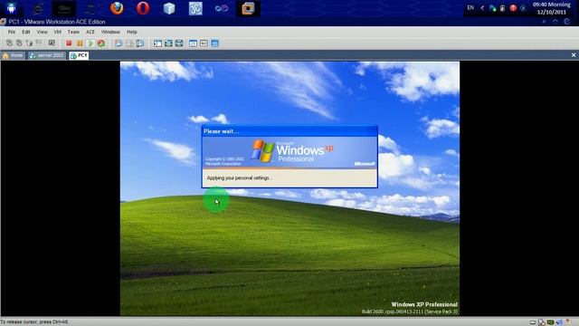Open the Help menu
579x326 pixels.
coord(131,33)
